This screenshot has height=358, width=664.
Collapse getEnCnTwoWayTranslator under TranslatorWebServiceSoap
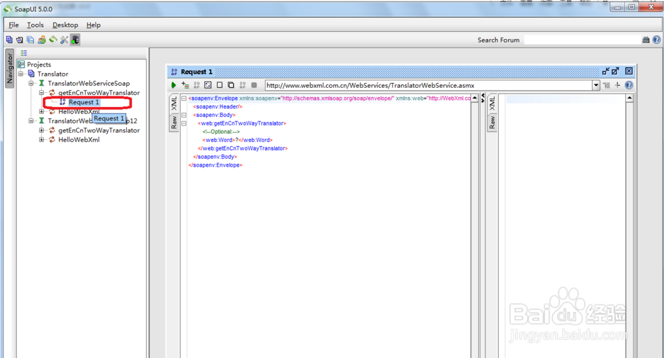tap(41, 93)
